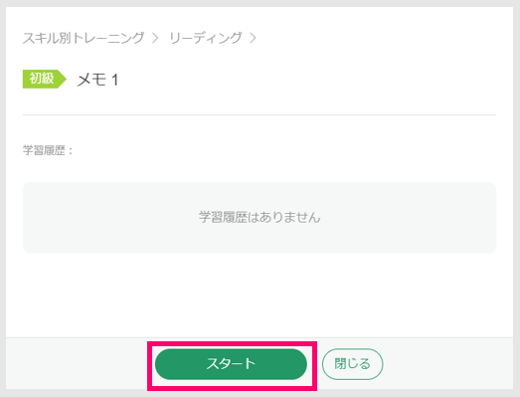
Task: Click the divider line below the メモ 1 title
Action: click(x=260, y=114)
